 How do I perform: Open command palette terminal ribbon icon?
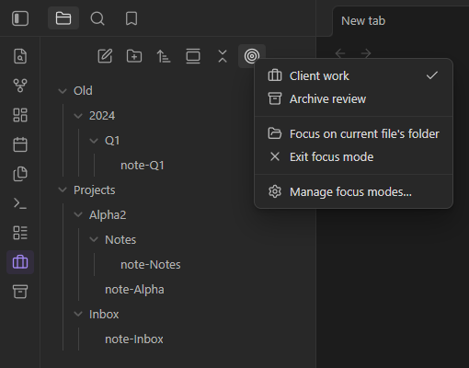[20, 203]
